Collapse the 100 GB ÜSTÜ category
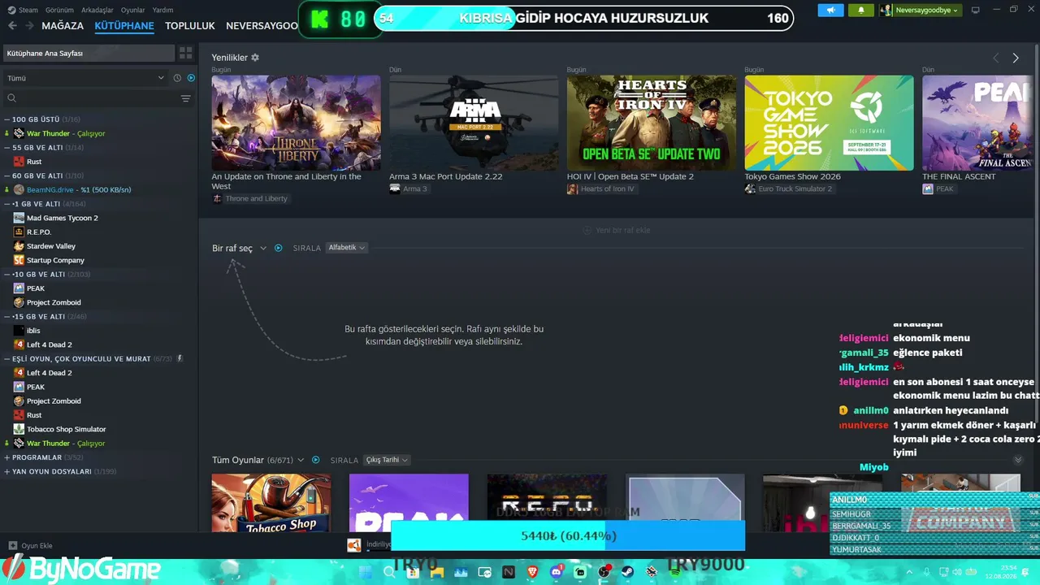 [x=7, y=119]
